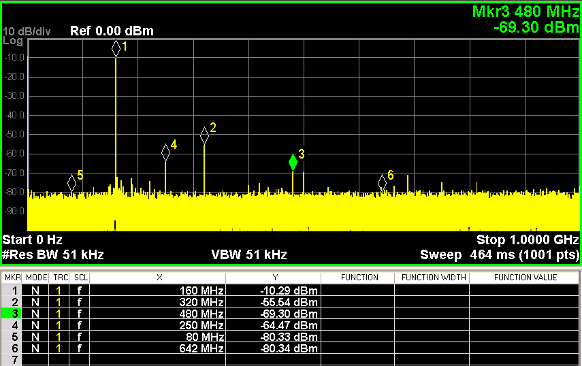Click the VBW 51 kHz setting
This screenshot has width=582, height=366.
pos(249,255)
